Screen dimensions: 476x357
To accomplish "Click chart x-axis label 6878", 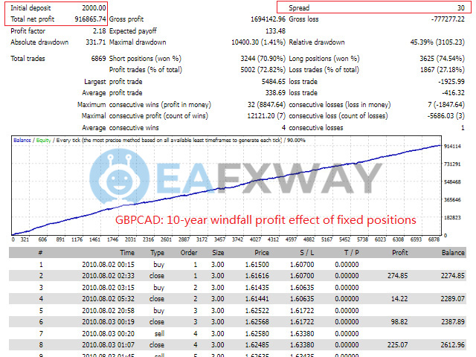I will 434,239.
